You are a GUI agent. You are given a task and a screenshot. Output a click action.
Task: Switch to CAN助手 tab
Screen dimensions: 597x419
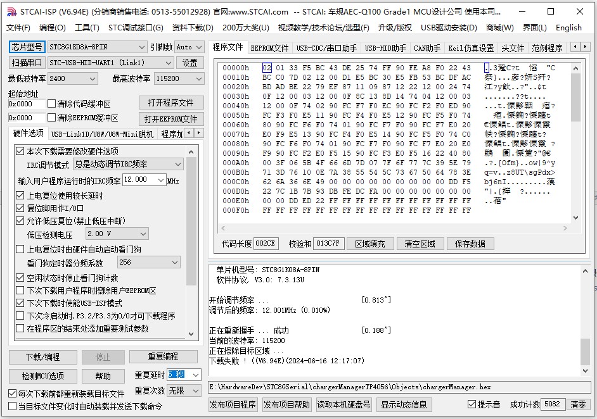(427, 48)
